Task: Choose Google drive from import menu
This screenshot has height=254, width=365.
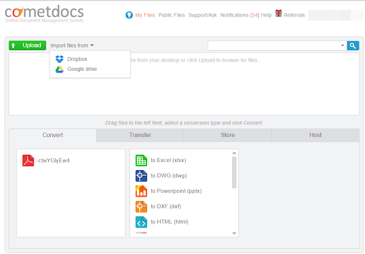Action: (x=82, y=69)
